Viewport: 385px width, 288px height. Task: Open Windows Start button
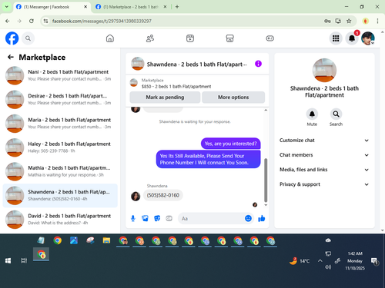pyautogui.click(x=8, y=261)
